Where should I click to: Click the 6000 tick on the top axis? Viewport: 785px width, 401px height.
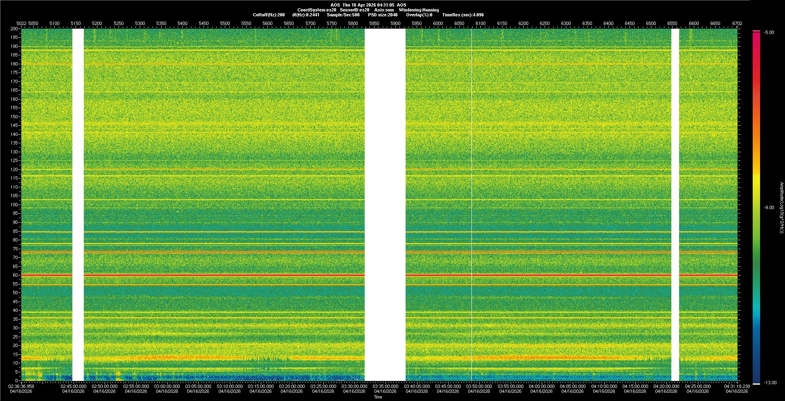tap(438, 23)
